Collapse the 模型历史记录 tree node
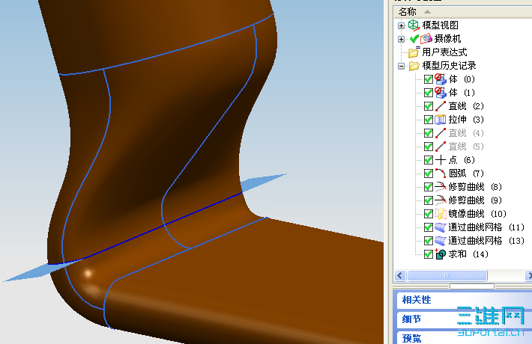The width and height of the screenshot is (532, 344). click(x=401, y=66)
